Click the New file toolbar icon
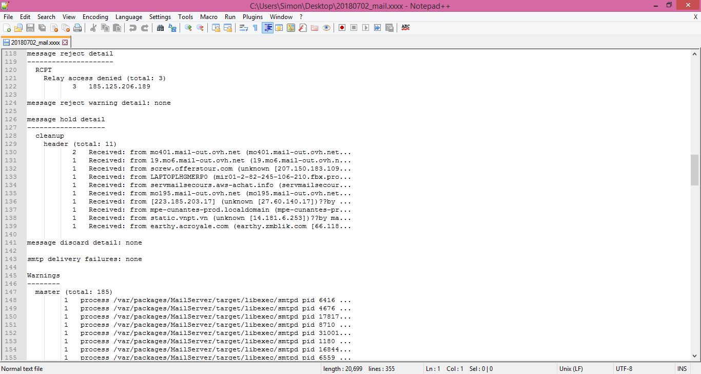 click(7, 28)
